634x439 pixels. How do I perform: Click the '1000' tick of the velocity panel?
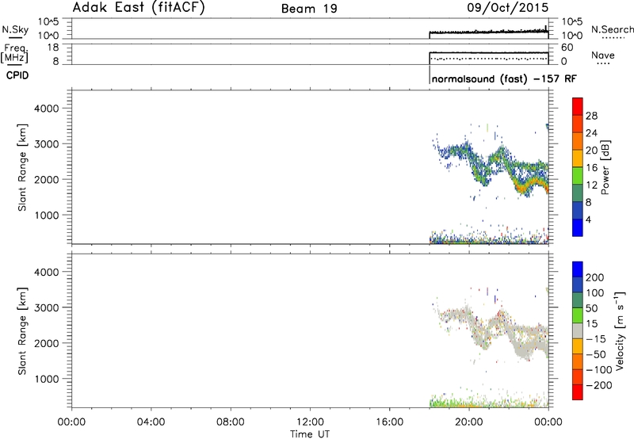pyautogui.click(x=46, y=379)
